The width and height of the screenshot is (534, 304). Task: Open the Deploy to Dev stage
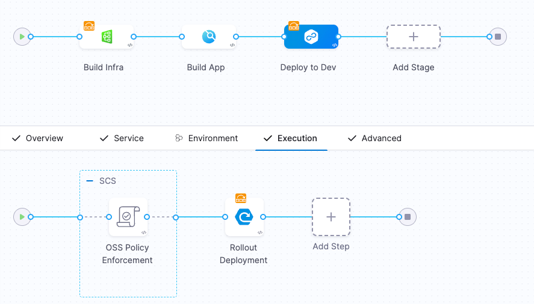[x=311, y=37]
